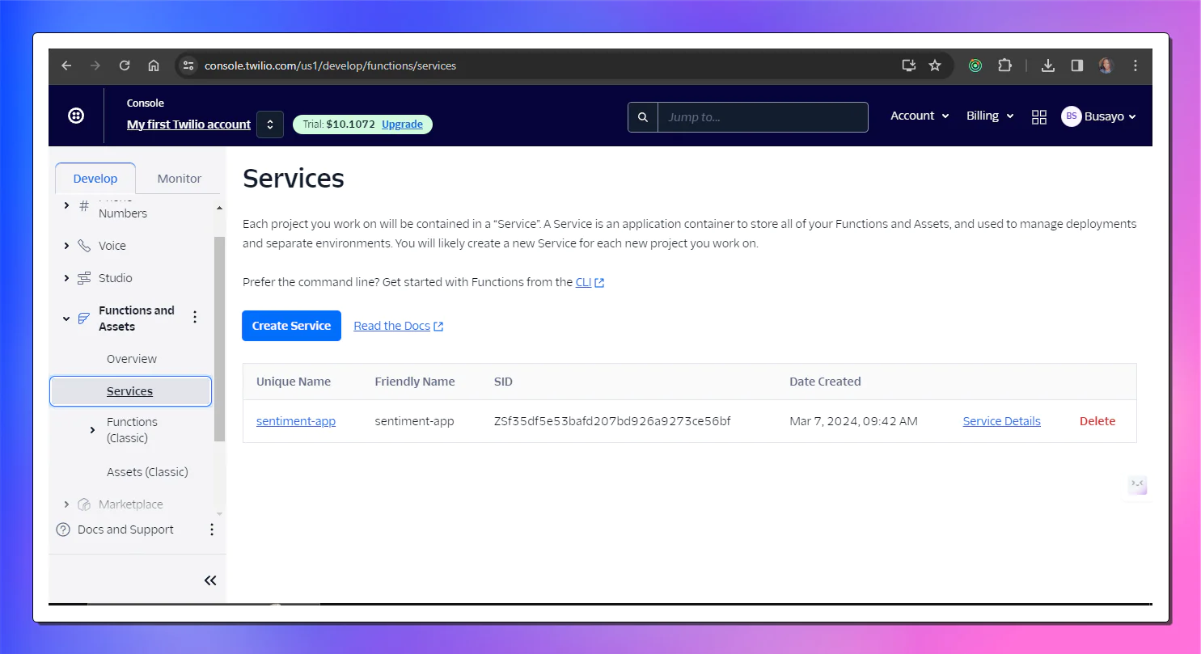Switch to the Monitor tab
The width and height of the screenshot is (1201, 654).
[x=180, y=179]
